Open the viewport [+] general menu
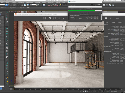Screen dimensions: 125x93 (10, 12)
